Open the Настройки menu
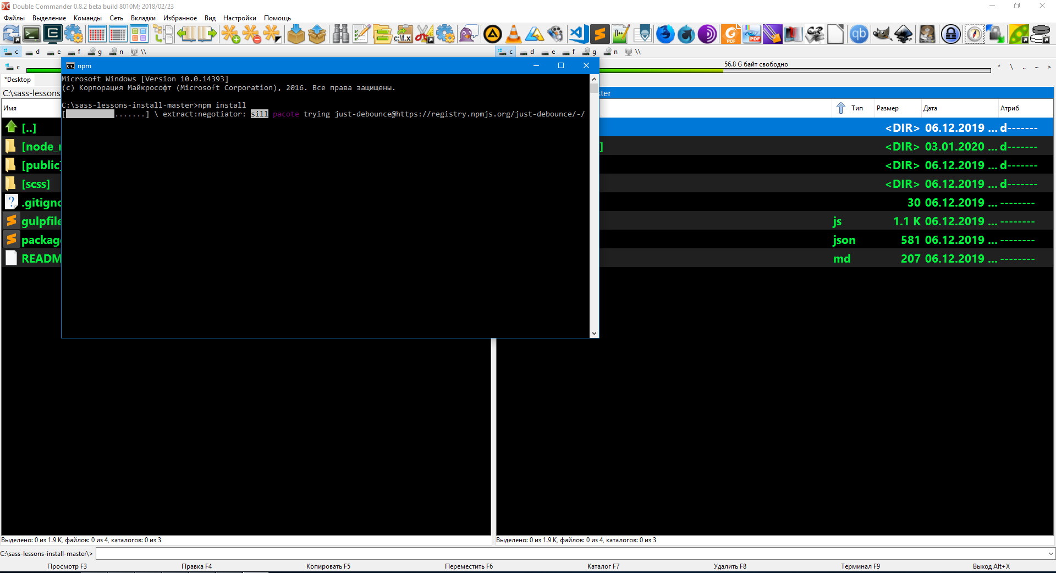The width and height of the screenshot is (1056, 573). [239, 18]
